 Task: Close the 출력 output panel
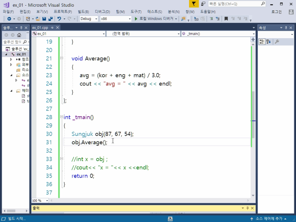pyautogui.click(x=252, y=208)
